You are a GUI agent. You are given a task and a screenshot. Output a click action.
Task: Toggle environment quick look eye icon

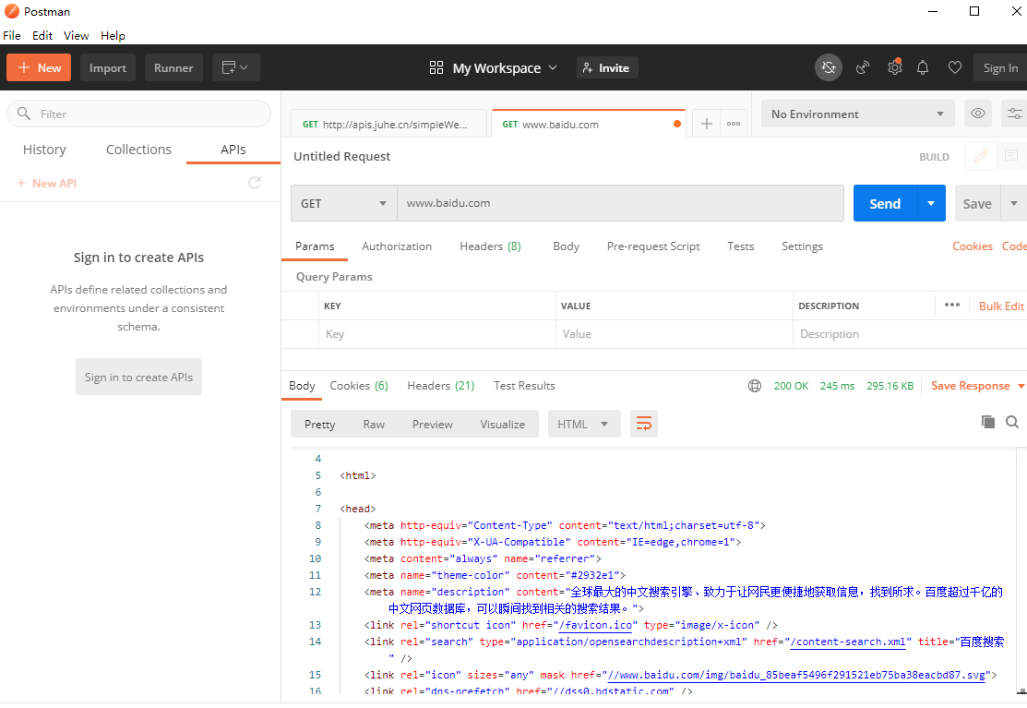(x=978, y=114)
